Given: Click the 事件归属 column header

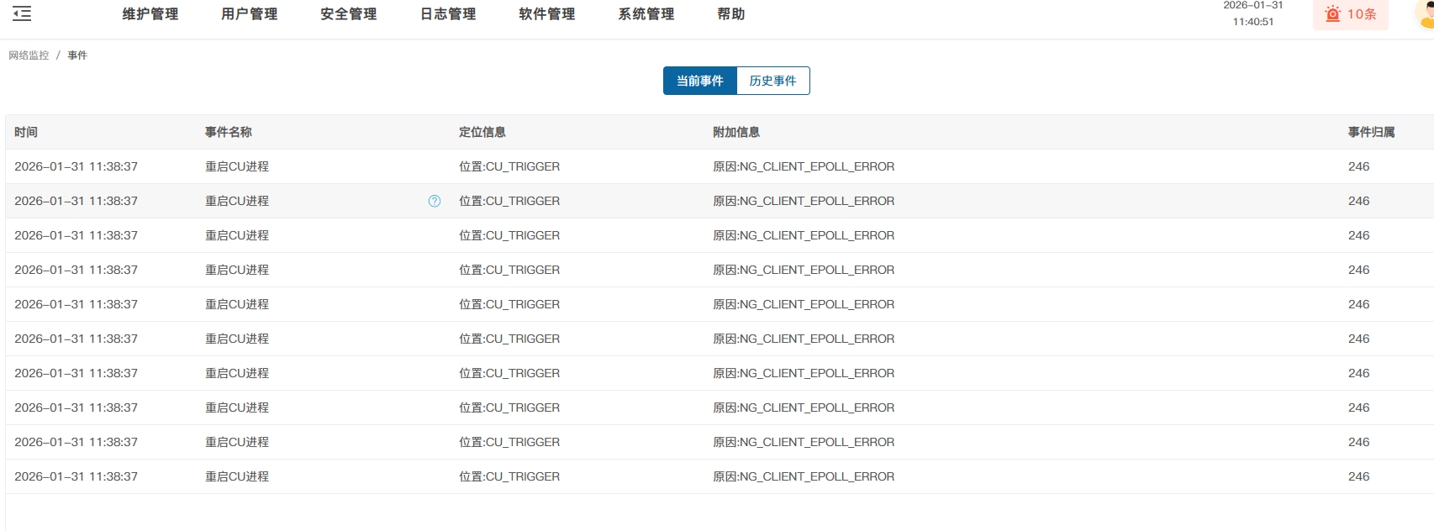Looking at the screenshot, I should [1371, 132].
